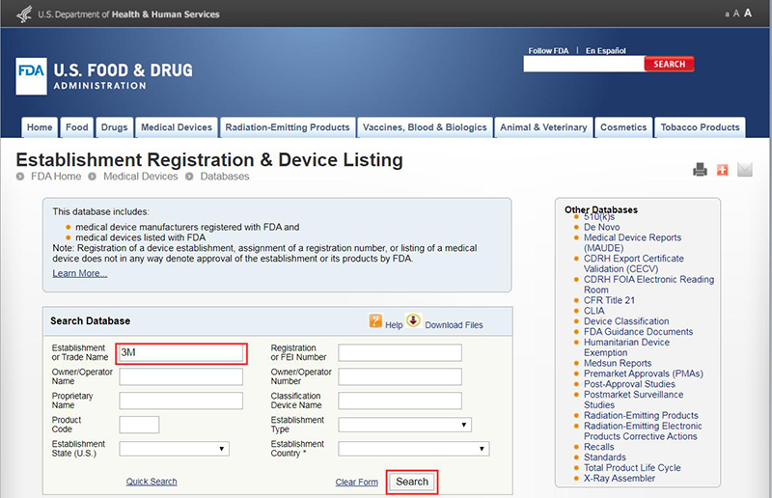
Task: Click the printer icon
Action: tap(700, 170)
